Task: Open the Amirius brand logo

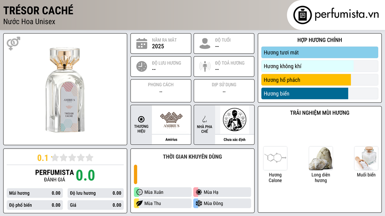Action: point(171,120)
